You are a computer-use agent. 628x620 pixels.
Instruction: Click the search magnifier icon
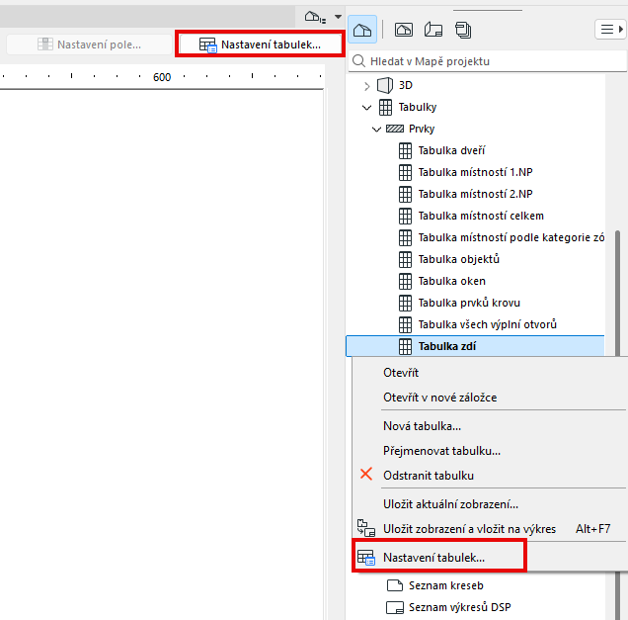click(358, 61)
